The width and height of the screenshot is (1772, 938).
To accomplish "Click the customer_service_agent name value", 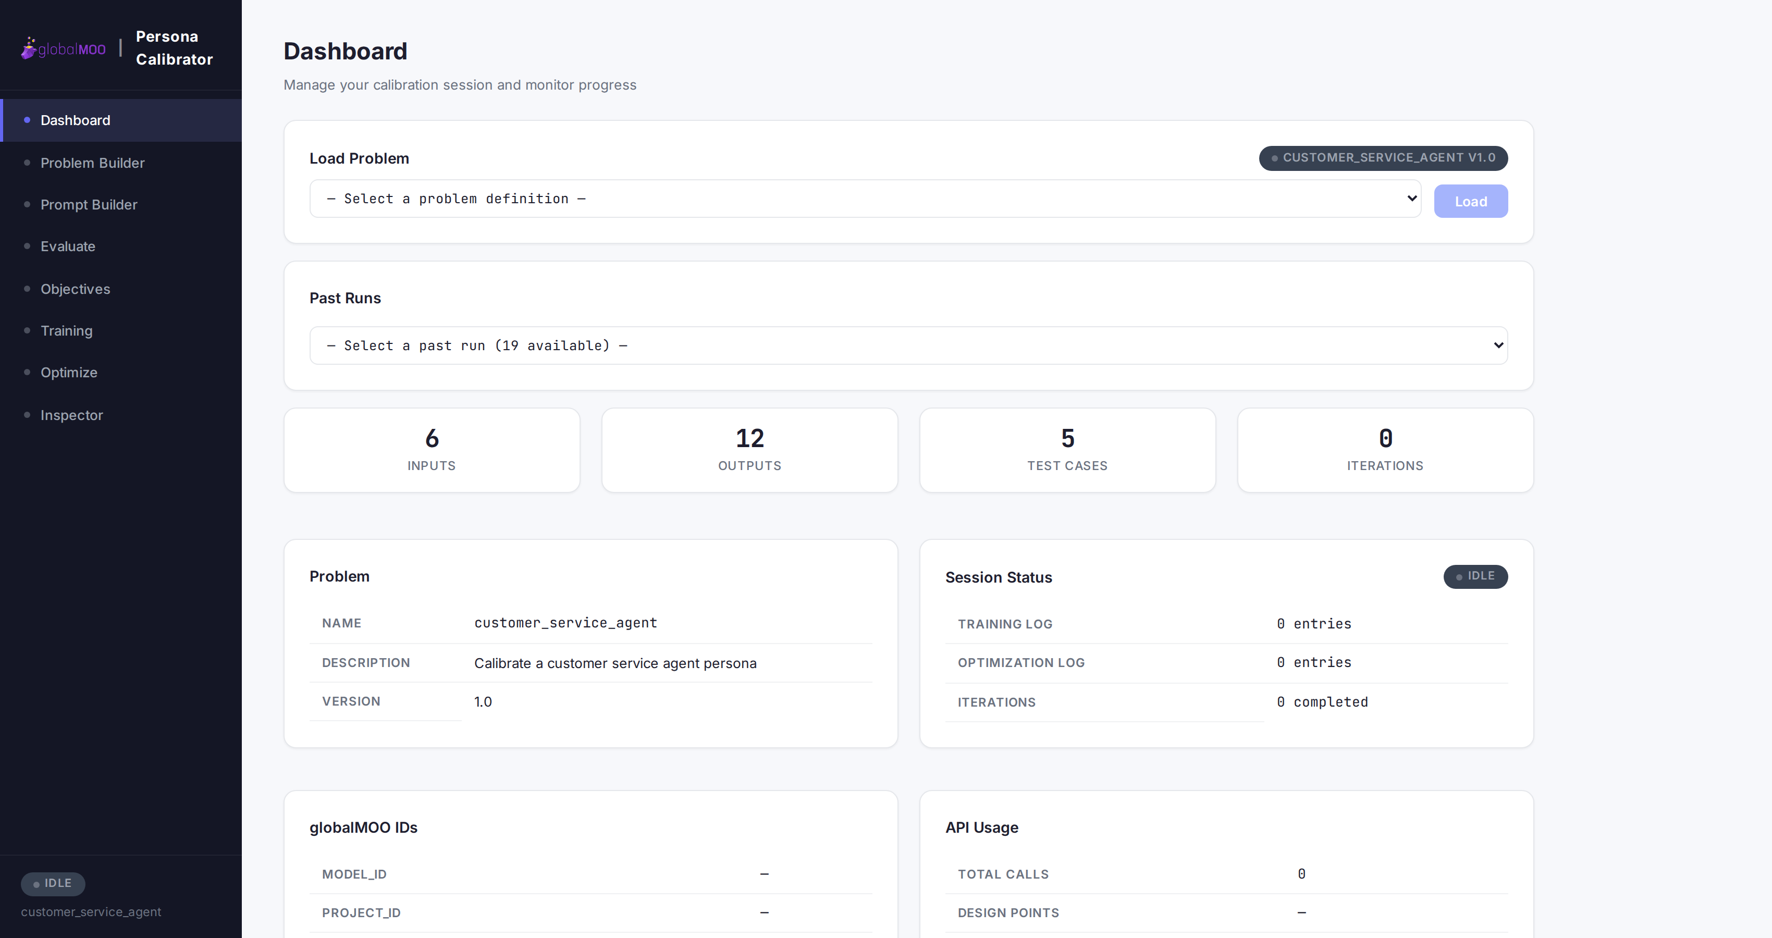I will 565,623.
